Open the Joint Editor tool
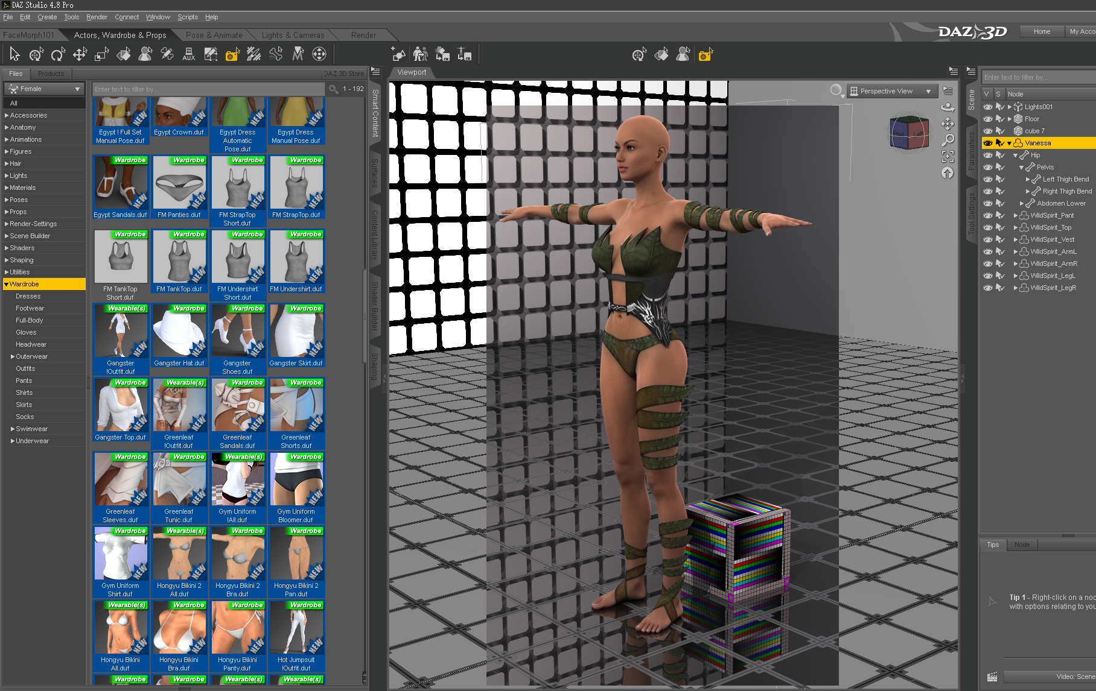 pyautogui.click(x=167, y=55)
